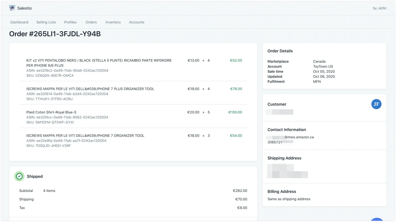Viewport: 396px width, 222px height.
Task: Click the ISCREWS iPhone 7 ORGANIZER TOOL item
Action: (x=85, y=135)
